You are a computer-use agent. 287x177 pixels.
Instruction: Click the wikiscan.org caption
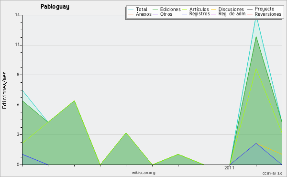point(143,173)
